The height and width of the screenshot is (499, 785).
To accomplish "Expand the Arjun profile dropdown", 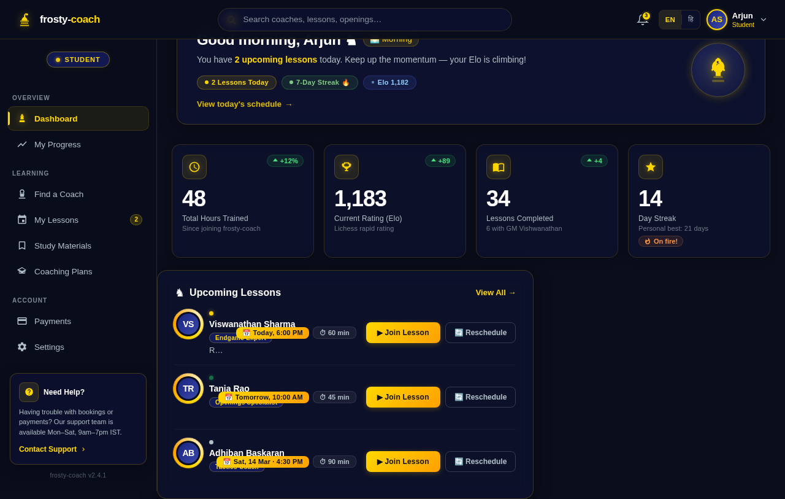I will point(763,19).
